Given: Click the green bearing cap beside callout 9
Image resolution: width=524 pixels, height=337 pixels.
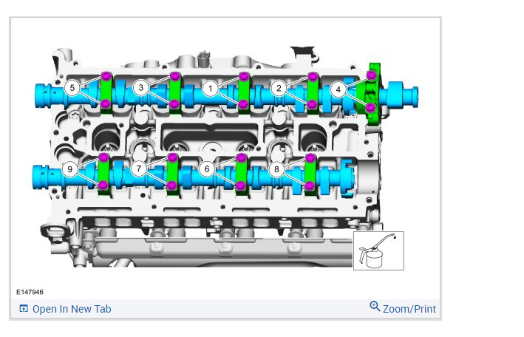Looking at the screenshot, I should coord(104,171).
